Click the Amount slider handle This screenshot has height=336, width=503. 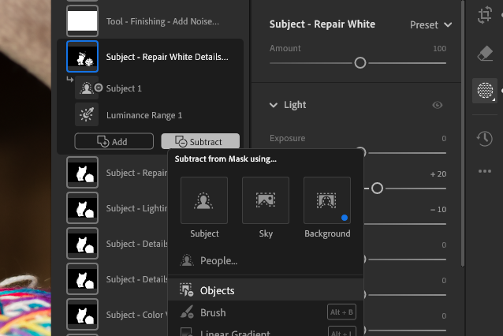point(360,63)
